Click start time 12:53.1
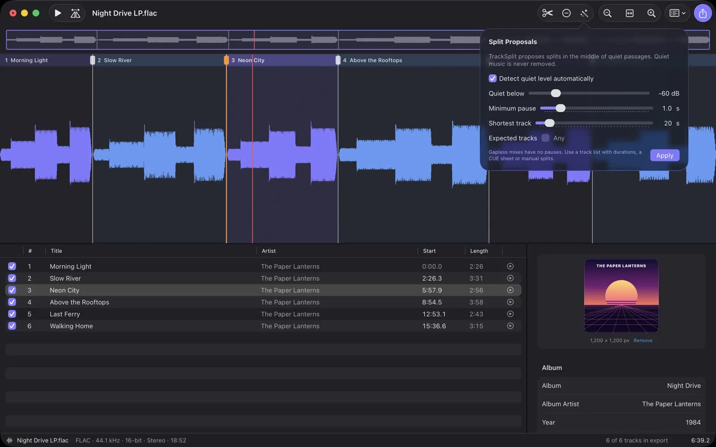The height and width of the screenshot is (447, 716). [x=434, y=314]
